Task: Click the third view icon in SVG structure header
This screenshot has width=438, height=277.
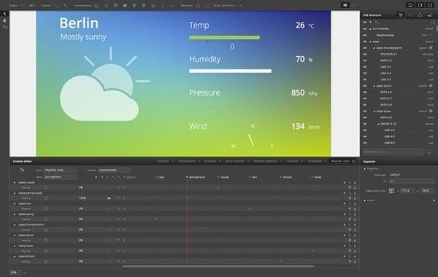Action: pyautogui.click(x=420, y=15)
